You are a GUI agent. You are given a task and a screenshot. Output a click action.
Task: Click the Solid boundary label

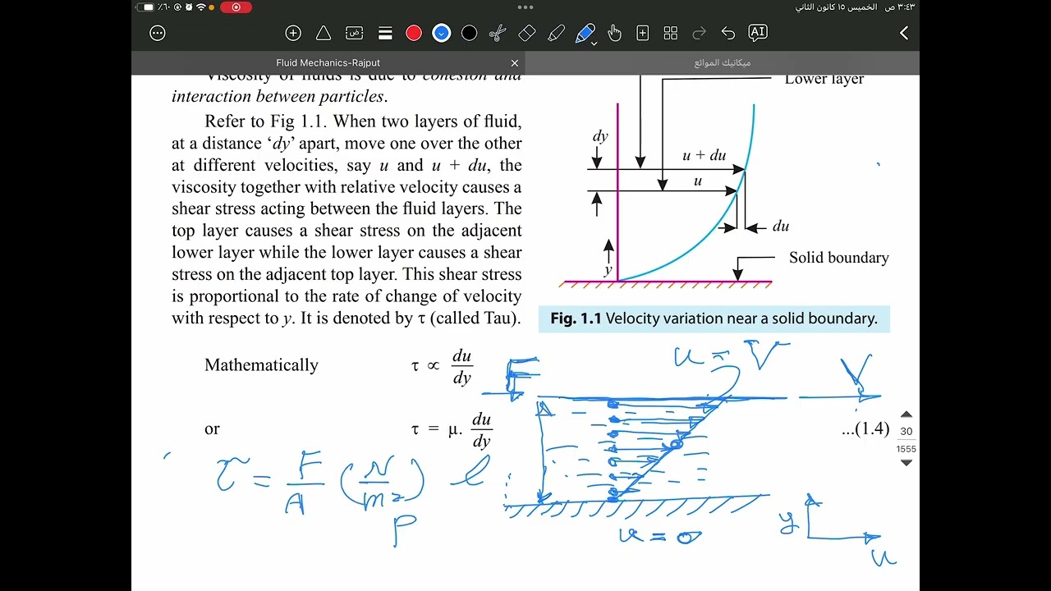[839, 258]
